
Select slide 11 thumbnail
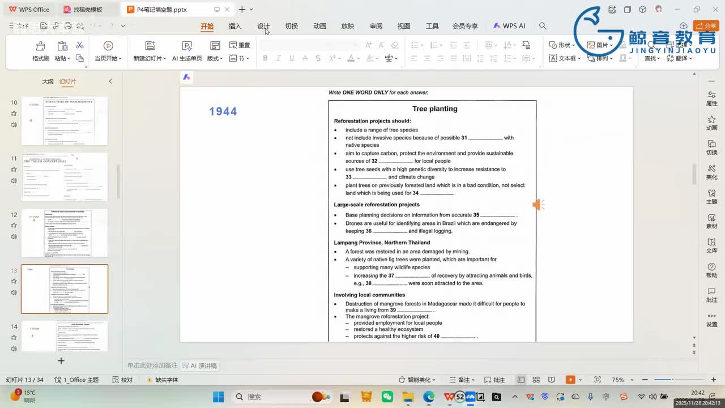(x=65, y=177)
